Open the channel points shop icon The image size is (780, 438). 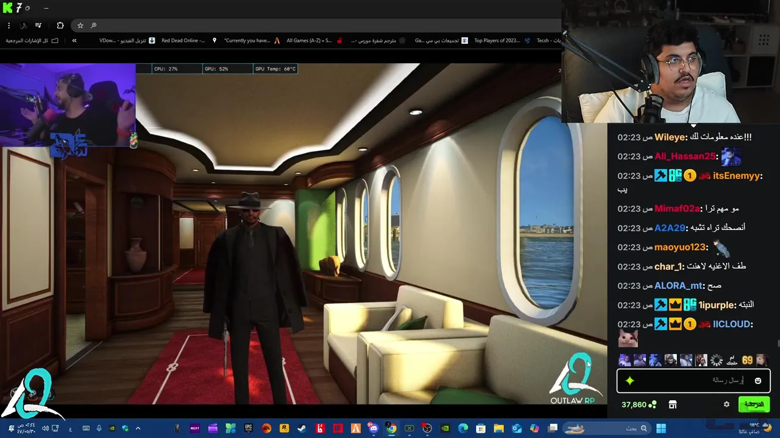[673, 405]
